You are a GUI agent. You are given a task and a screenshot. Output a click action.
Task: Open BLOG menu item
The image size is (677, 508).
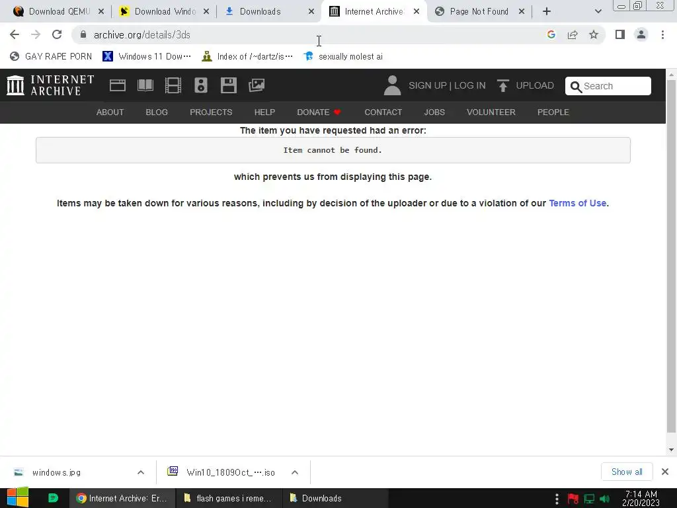tap(157, 112)
